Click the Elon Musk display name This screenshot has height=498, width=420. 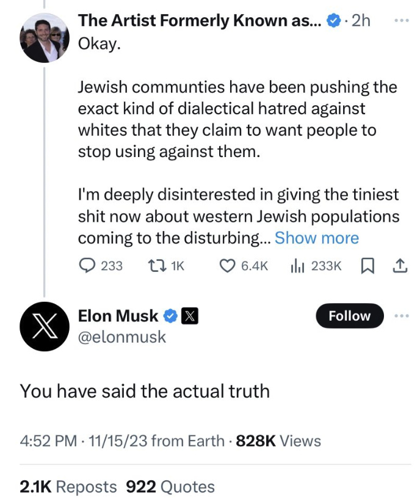click(x=118, y=316)
